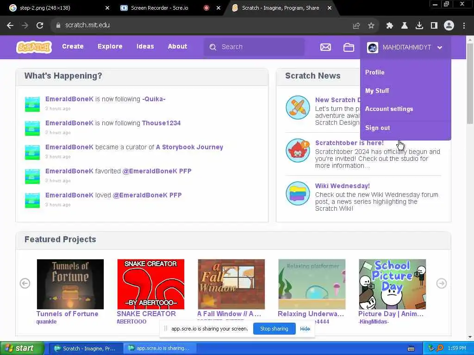This screenshot has width=474, height=355.
Task: Open the Scratchtober is here! news
Action: click(349, 143)
